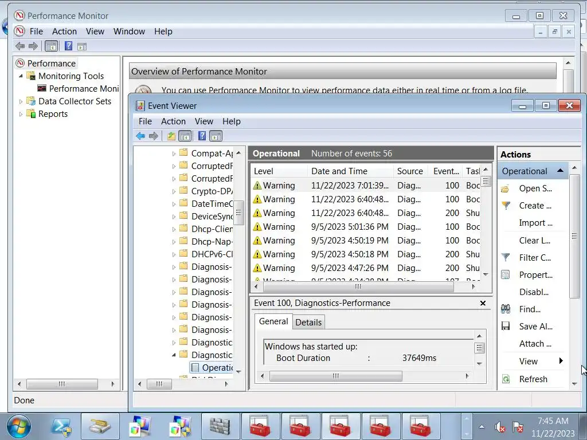Expand the Compat-Ap folder in Event Viewer tree
This screenshot has width=587, height=440.
174,154
